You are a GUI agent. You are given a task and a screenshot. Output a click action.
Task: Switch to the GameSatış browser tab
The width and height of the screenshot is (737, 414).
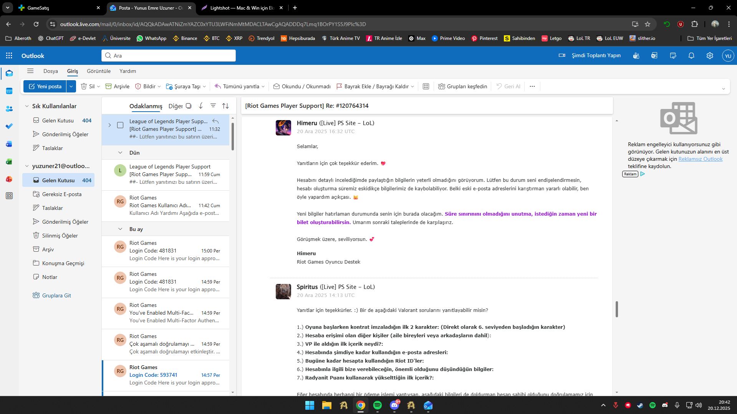[59, 8]
